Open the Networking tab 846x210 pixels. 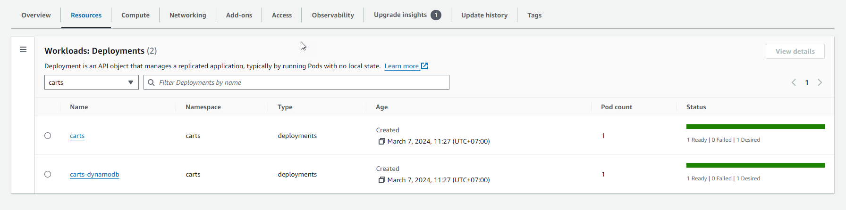pyautogui.click(x=188, y=15)
